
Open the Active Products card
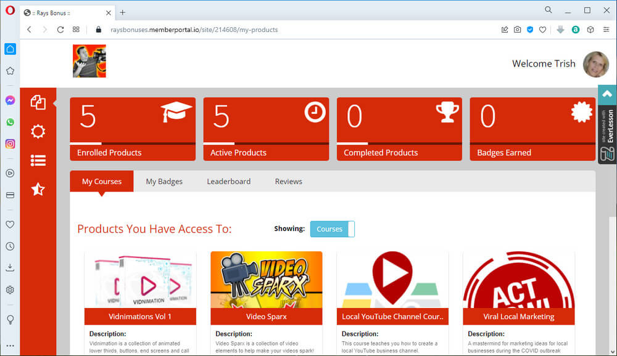(266, 129)
